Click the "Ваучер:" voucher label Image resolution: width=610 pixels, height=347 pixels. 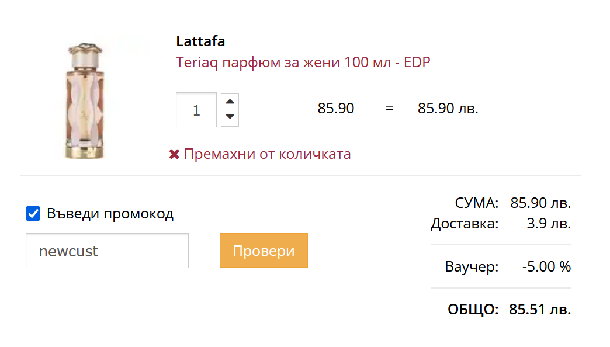(472, 267)
